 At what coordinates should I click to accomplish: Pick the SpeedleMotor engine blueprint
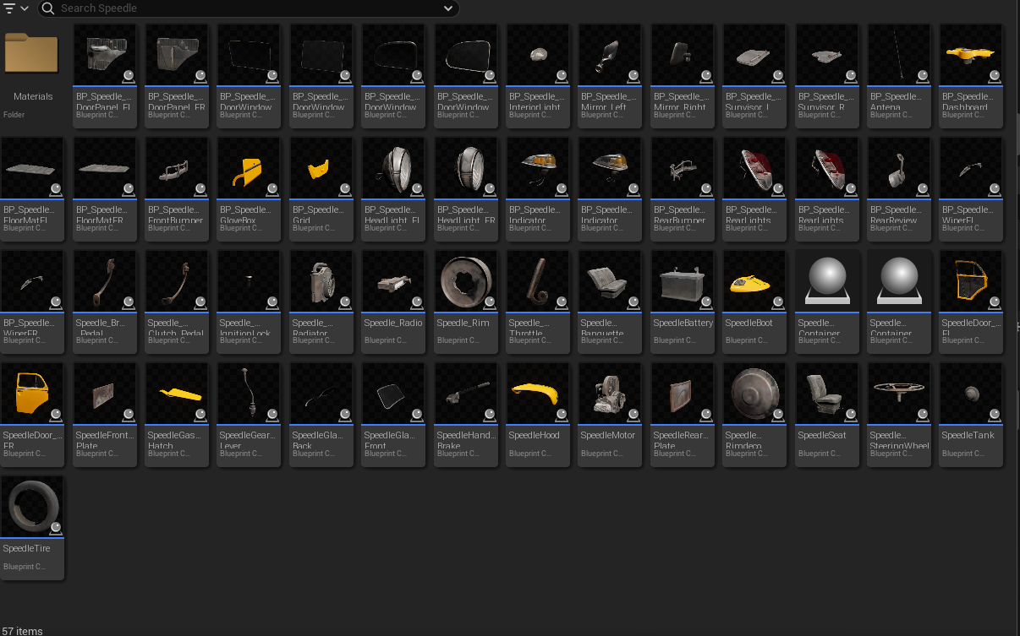(x=611, y=414)
